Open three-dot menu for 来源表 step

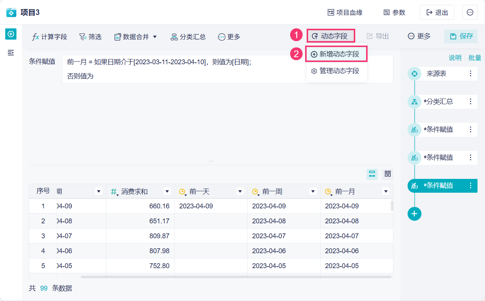click(470, 74)
